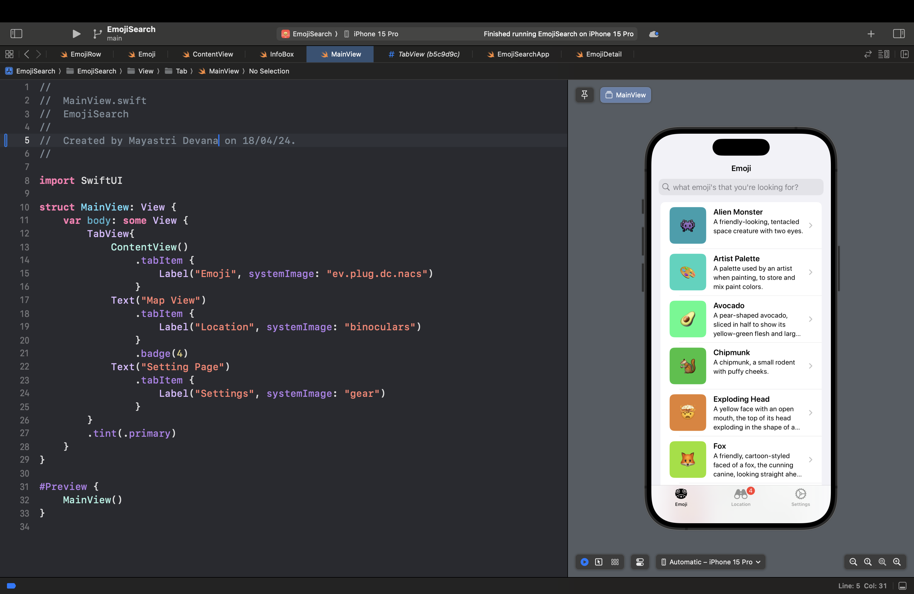This screenshot has width=914, height=594.
Task: Activate selectable preview mode
Action: (599, 562)
